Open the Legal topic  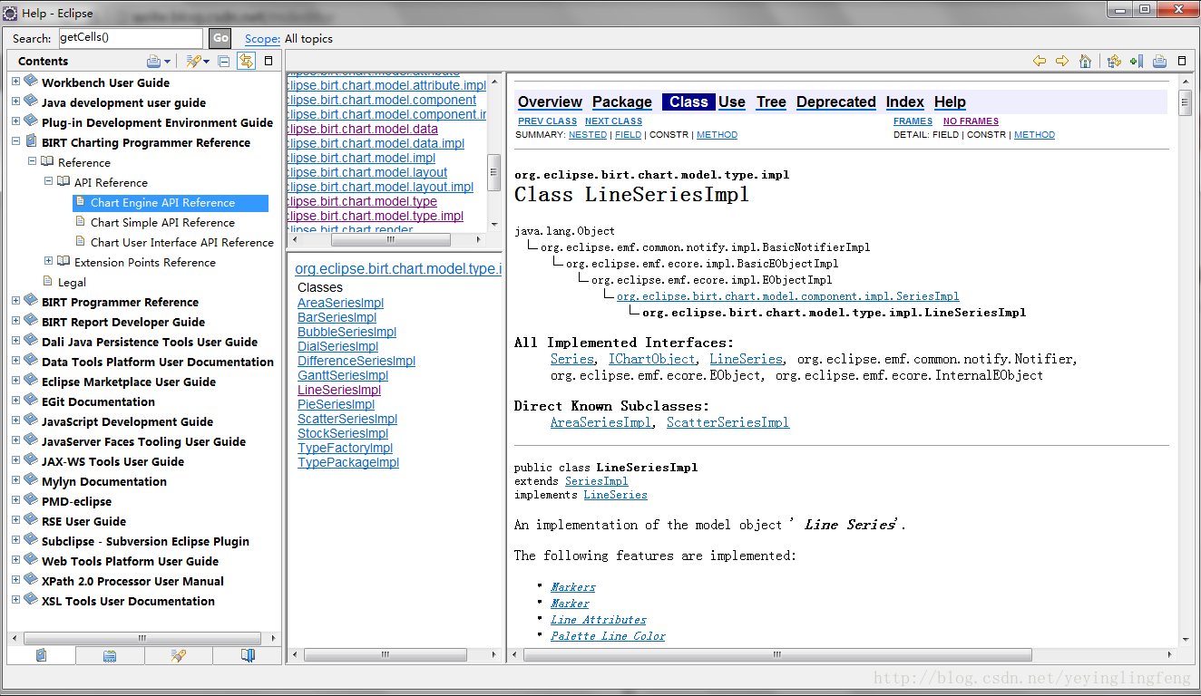[72, 283]
